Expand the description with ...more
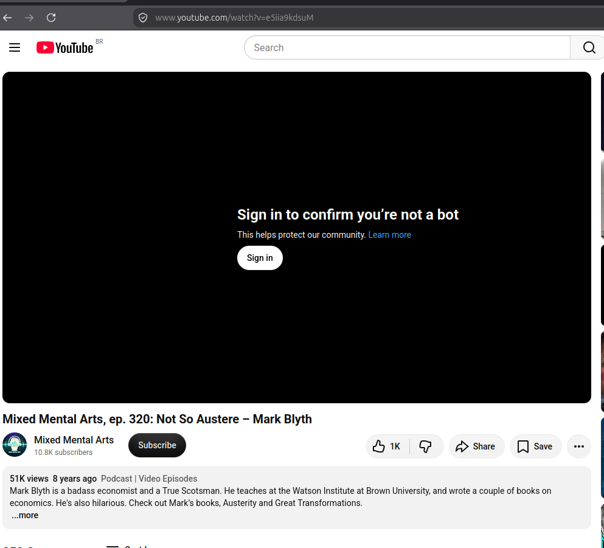The image size is (604, 548). [x=25, y=515]
